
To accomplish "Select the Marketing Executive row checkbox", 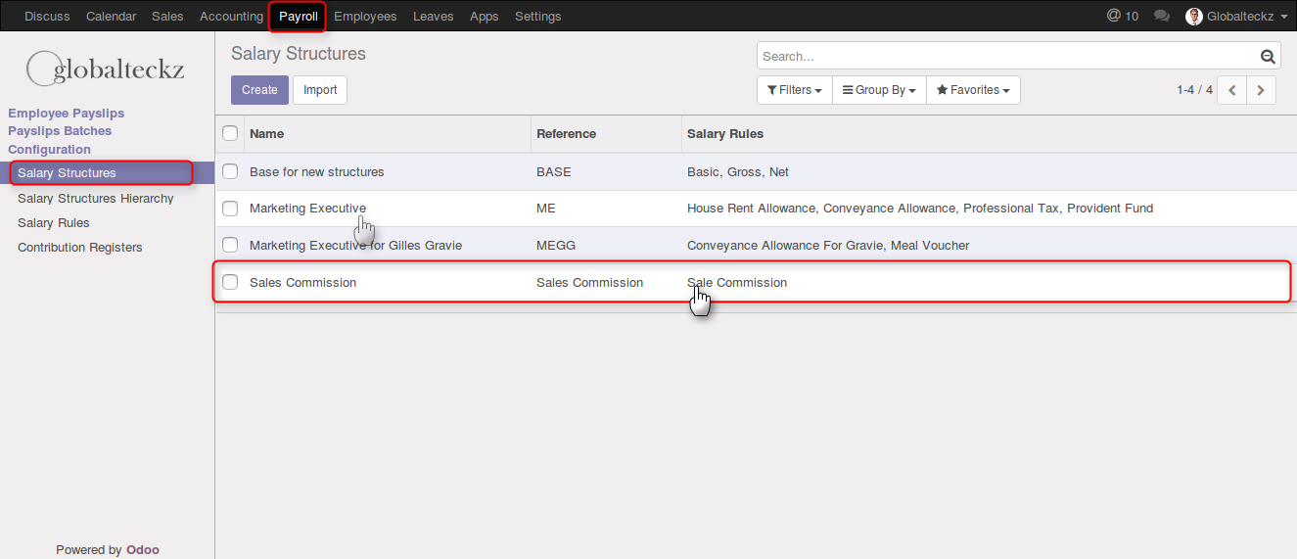I will [230, 209].
